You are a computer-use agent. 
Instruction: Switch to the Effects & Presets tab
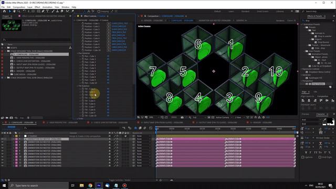tap(314, 16)
